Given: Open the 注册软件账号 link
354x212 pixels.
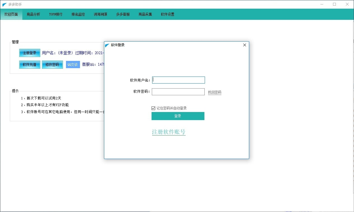Looking at the screenshot, I should point(169,132).
